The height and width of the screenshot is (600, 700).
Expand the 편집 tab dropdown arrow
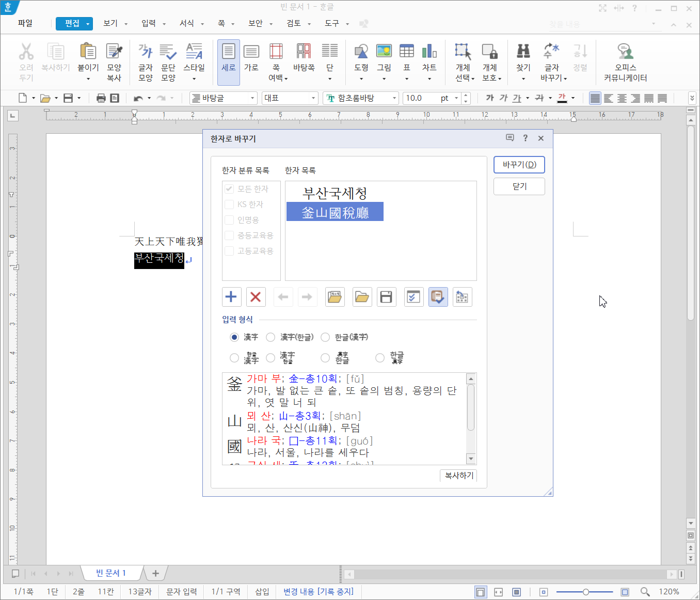pos(88,24)
